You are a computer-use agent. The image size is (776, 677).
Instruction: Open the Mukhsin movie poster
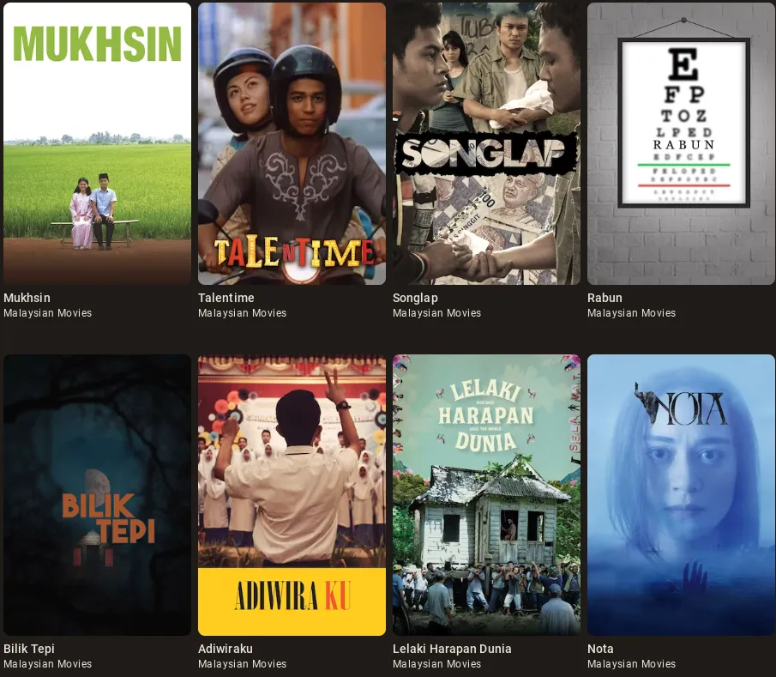[97, 143]
